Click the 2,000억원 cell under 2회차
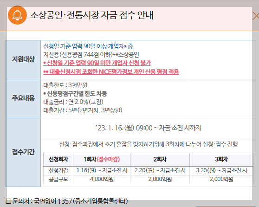The width and height of the screenshot is (259, 207). (x=160, y=179)
